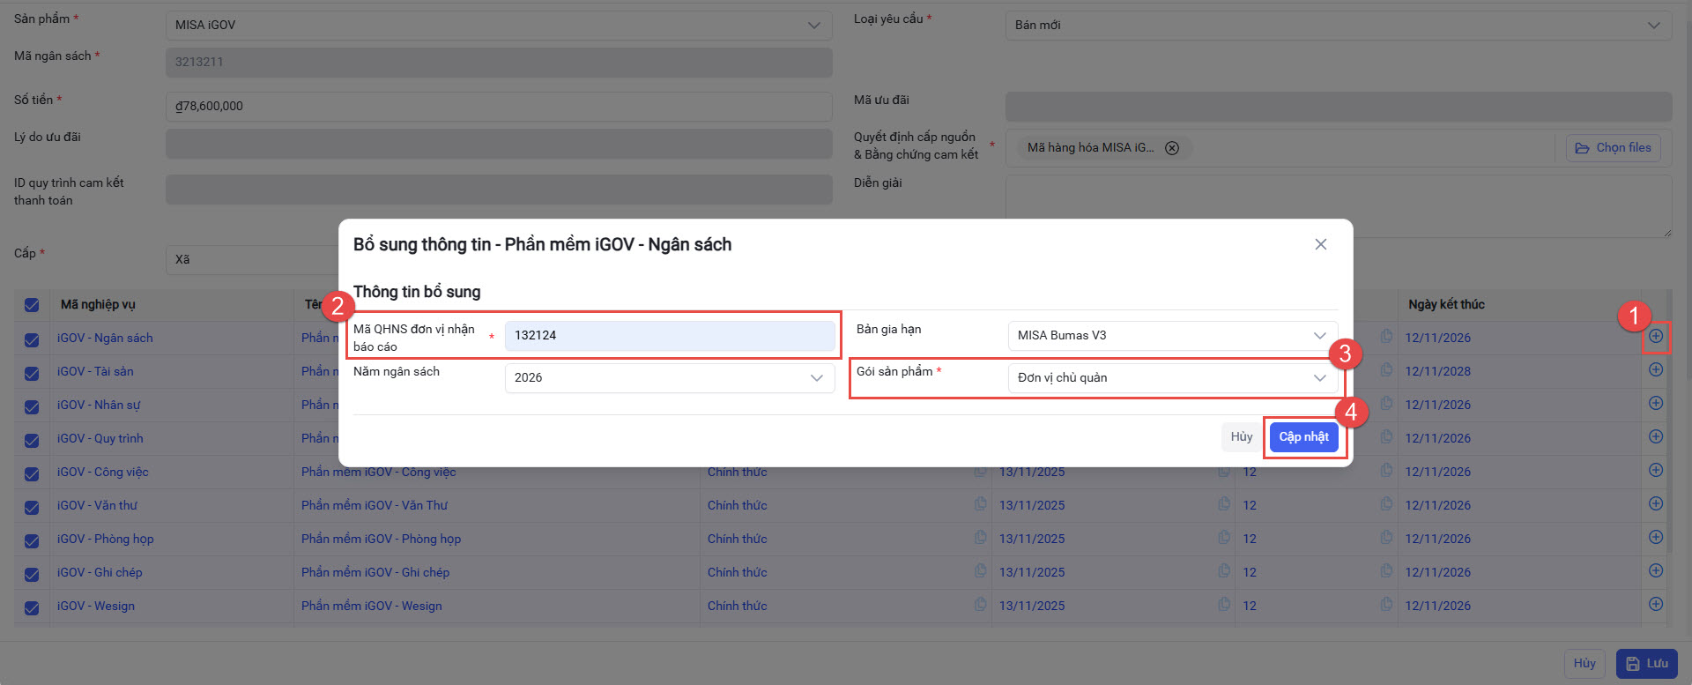Expand the Bản gia hạn dropdown
This screenshot has height=685, width=1692.
[1173, 335]
